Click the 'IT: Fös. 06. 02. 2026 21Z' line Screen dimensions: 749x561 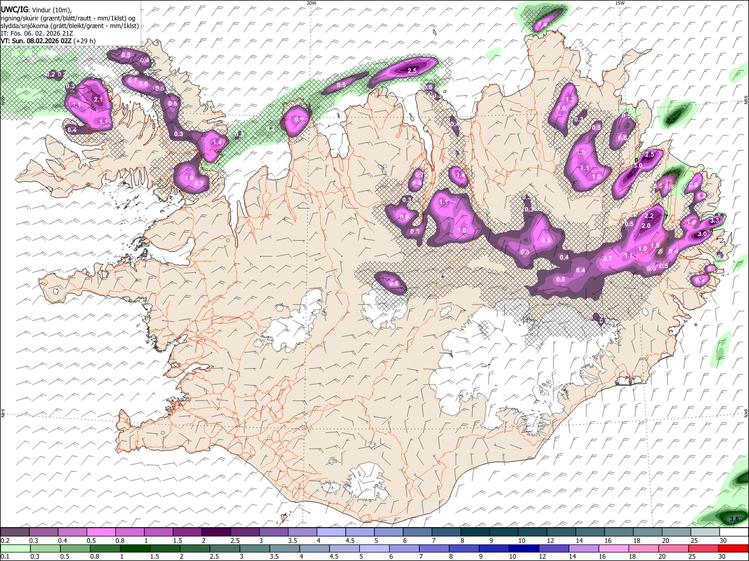[x=37, y=33]
